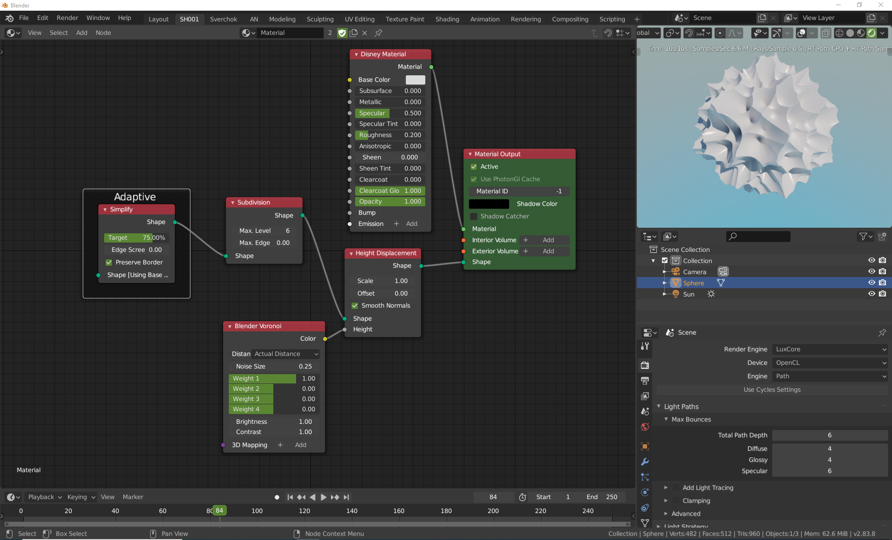Open the Output properties printer icon
The width and height of the screenshot is (892, 540).
click(x=645, y=381)
